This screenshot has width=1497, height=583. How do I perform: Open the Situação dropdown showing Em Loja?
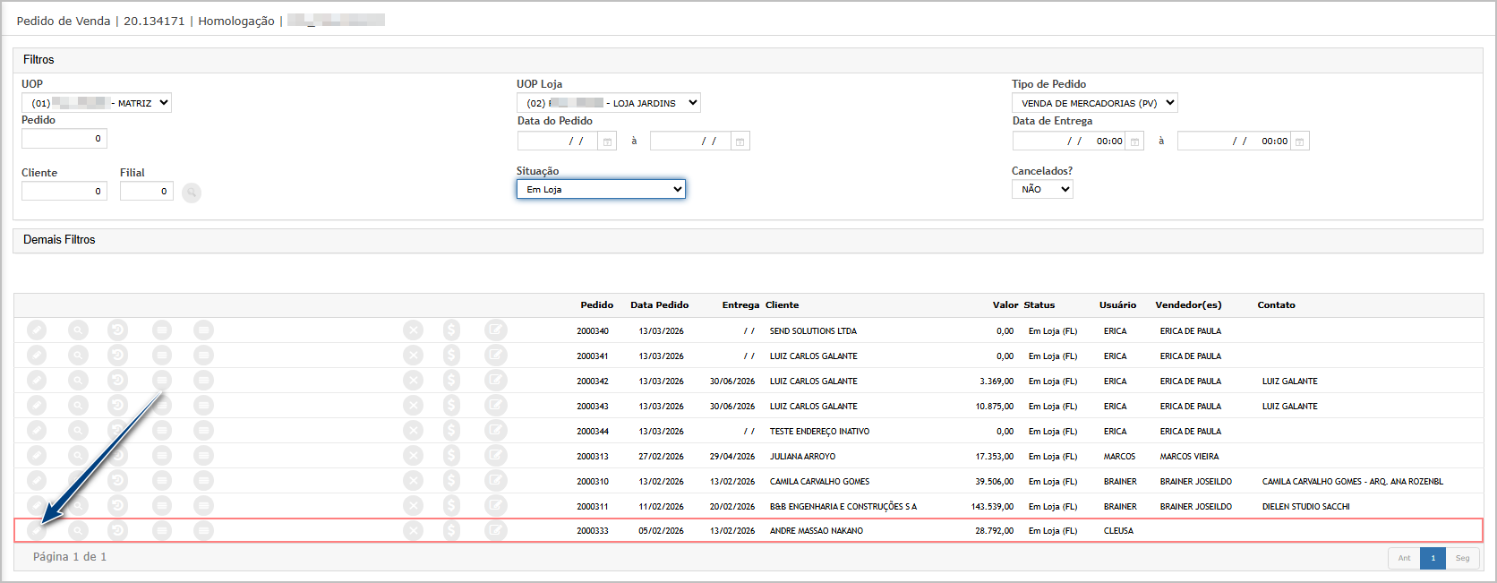(601, 189)
